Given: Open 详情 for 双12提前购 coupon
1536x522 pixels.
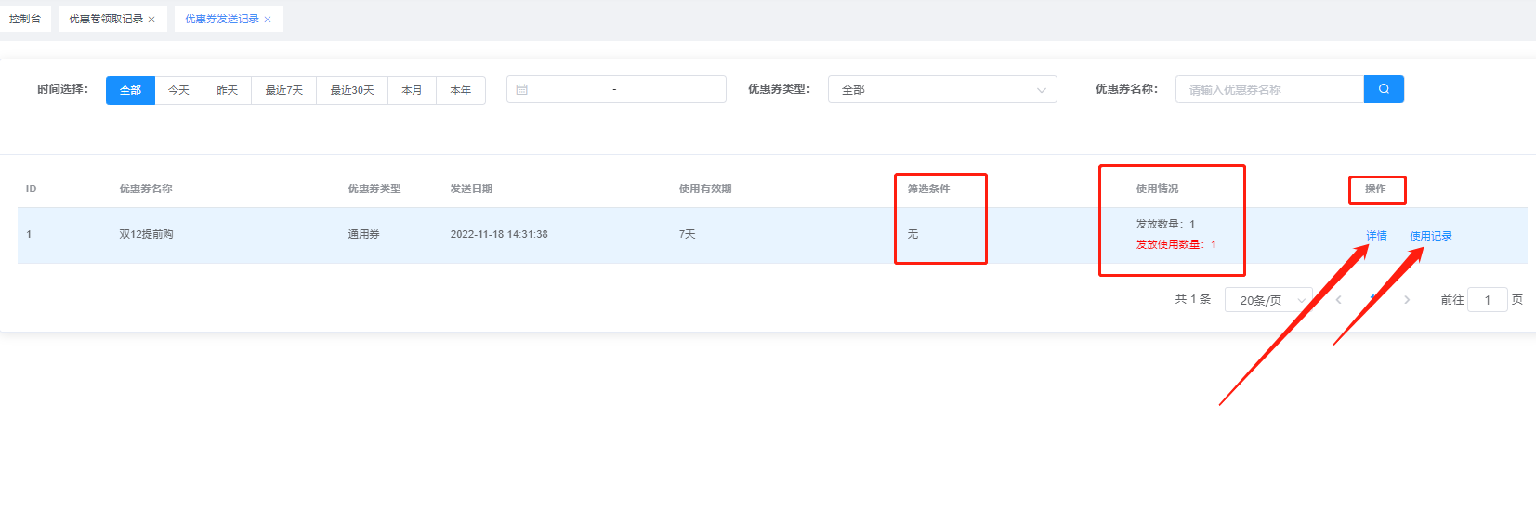Looking at the screenshot, I should (1376, 236).
